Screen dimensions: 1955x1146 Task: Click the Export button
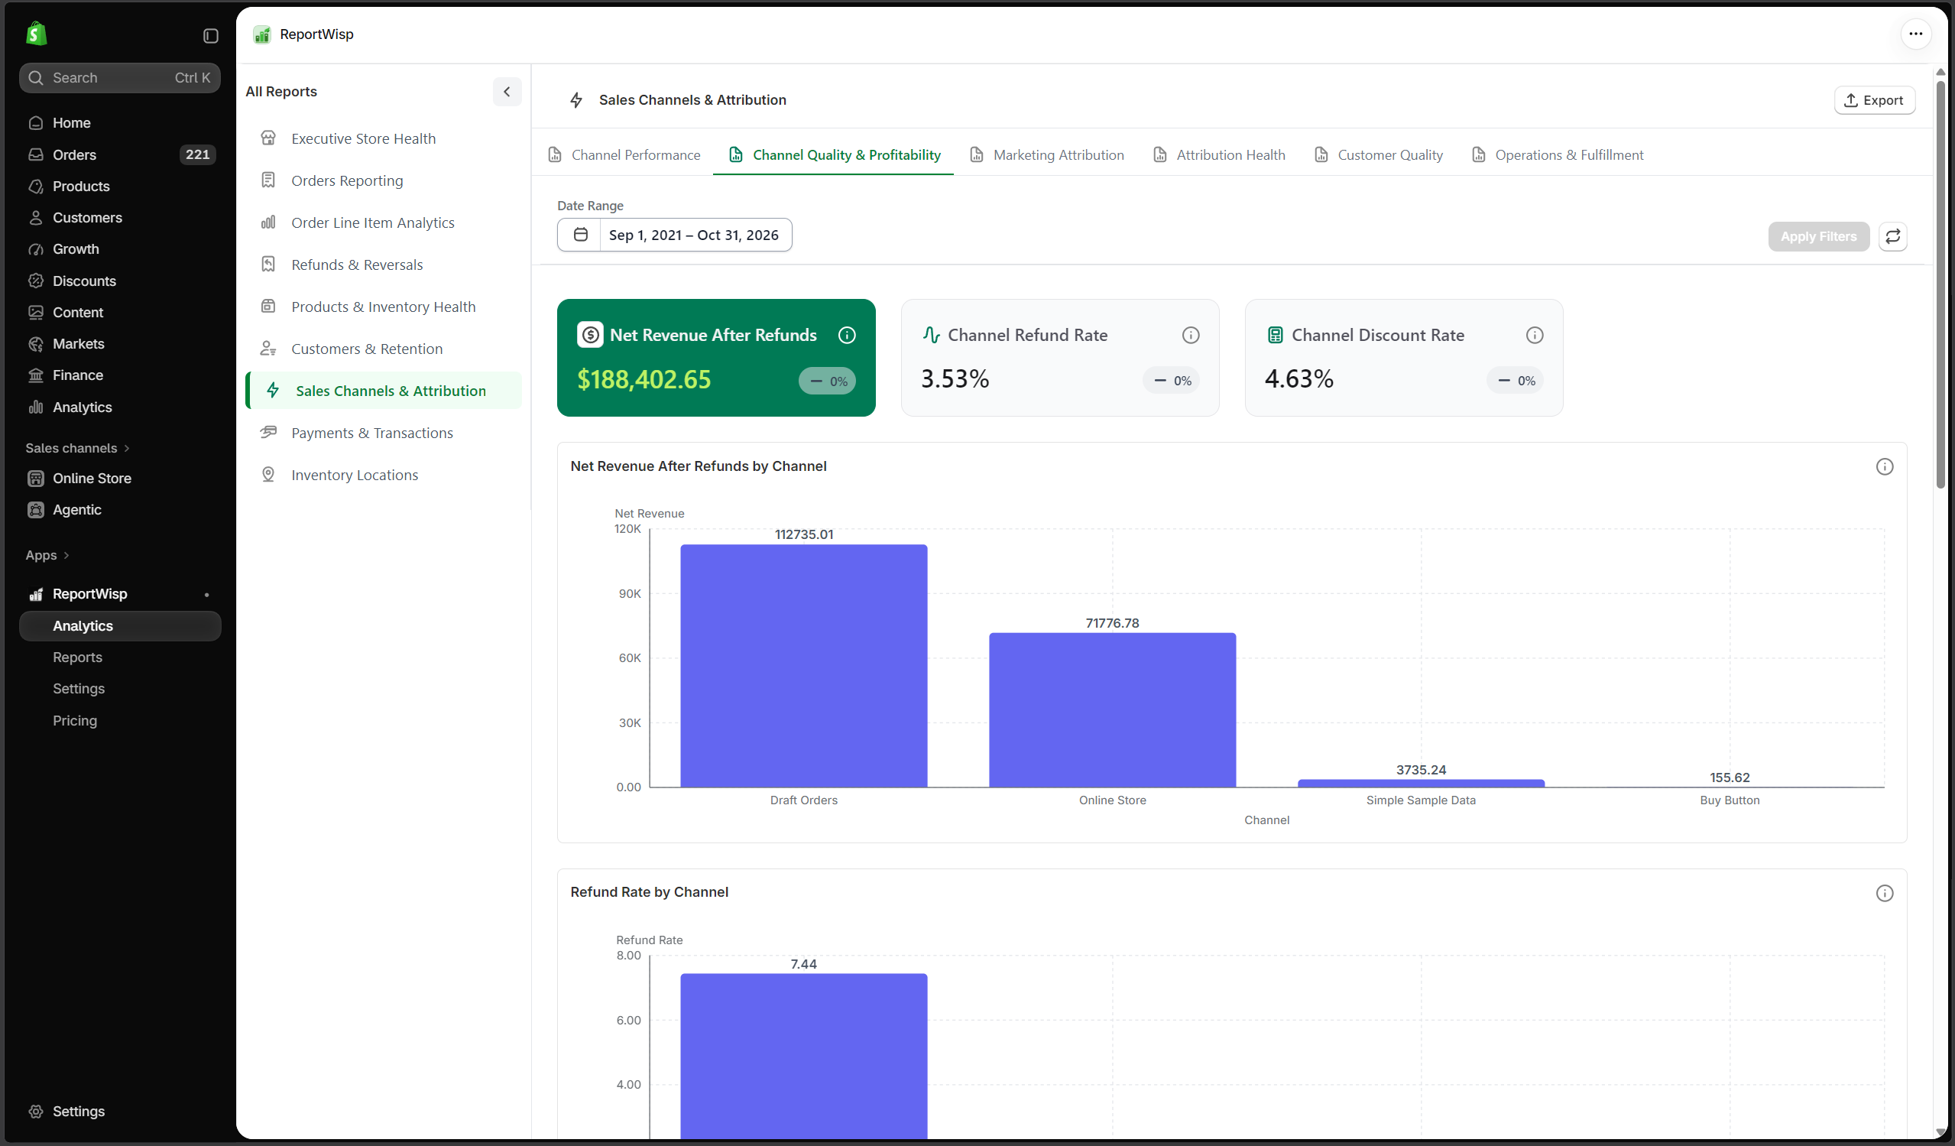[x=1873, y=100]
